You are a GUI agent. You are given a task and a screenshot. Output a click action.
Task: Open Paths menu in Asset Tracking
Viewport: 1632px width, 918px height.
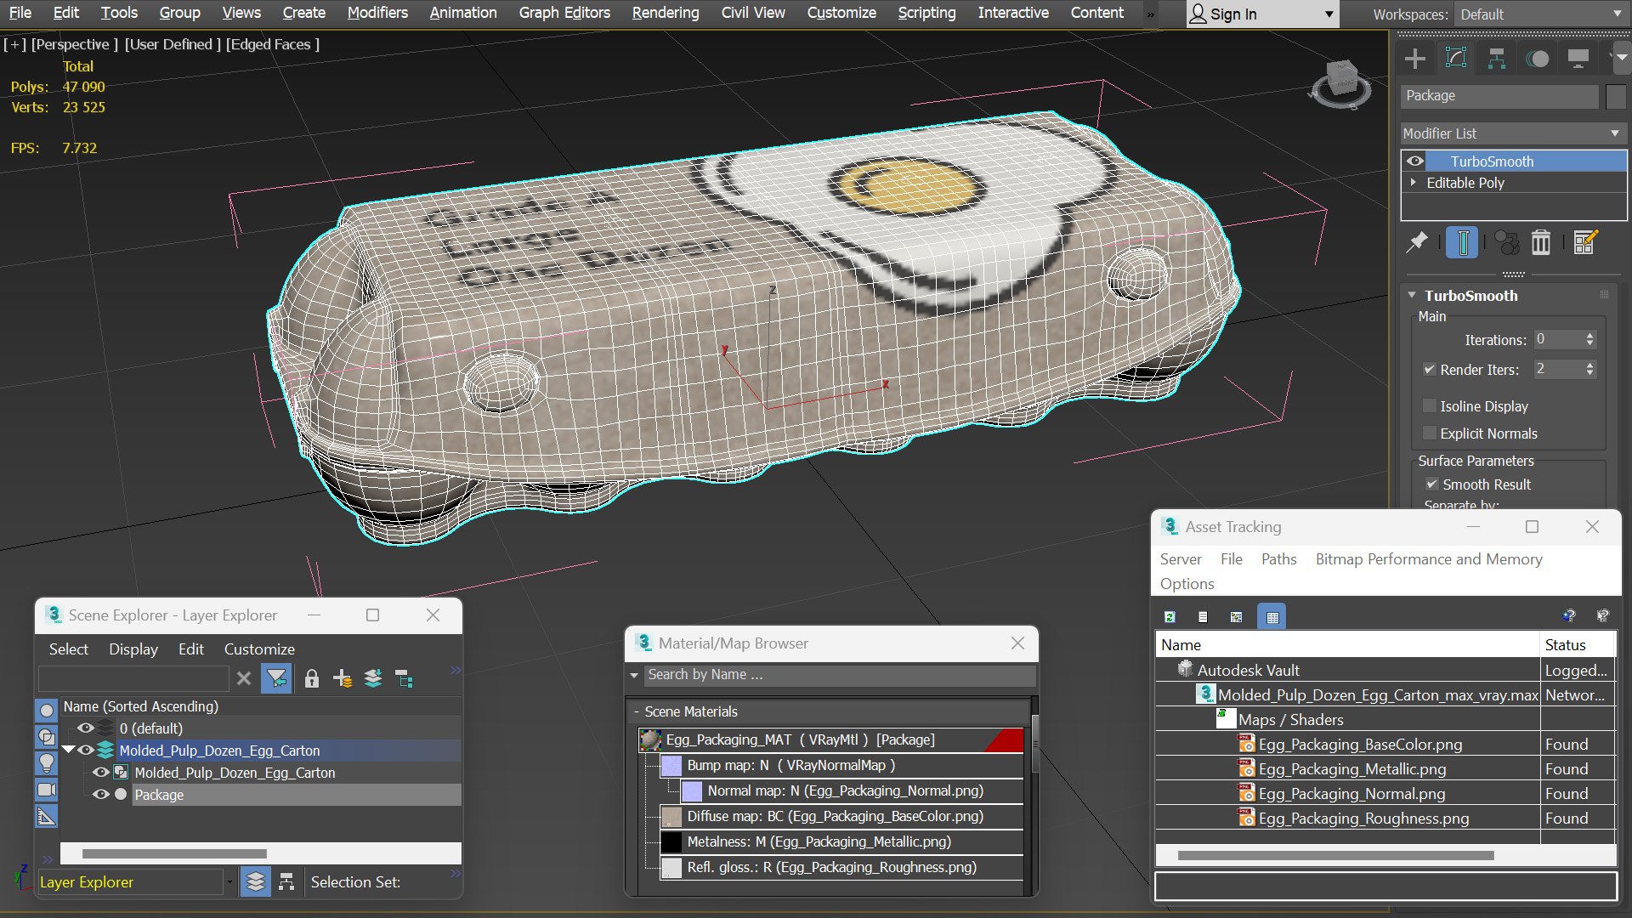[x=1278, y=559]
